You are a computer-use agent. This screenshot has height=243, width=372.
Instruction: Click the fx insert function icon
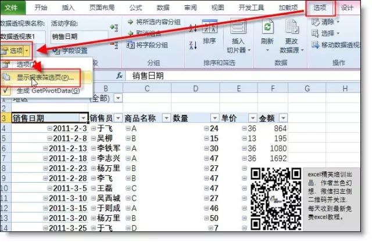119,76
